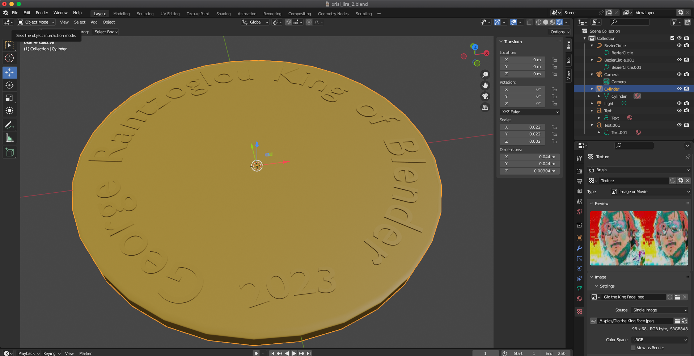Screen dimensions: 694x356
Task: Hide the Camera object in viewport
Action: [679, 74]
